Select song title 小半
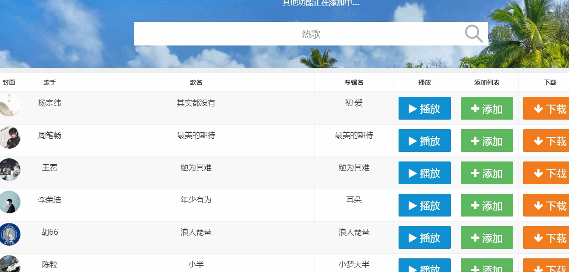The height and width of the screenshot is (272, 569). pos(196,265)
